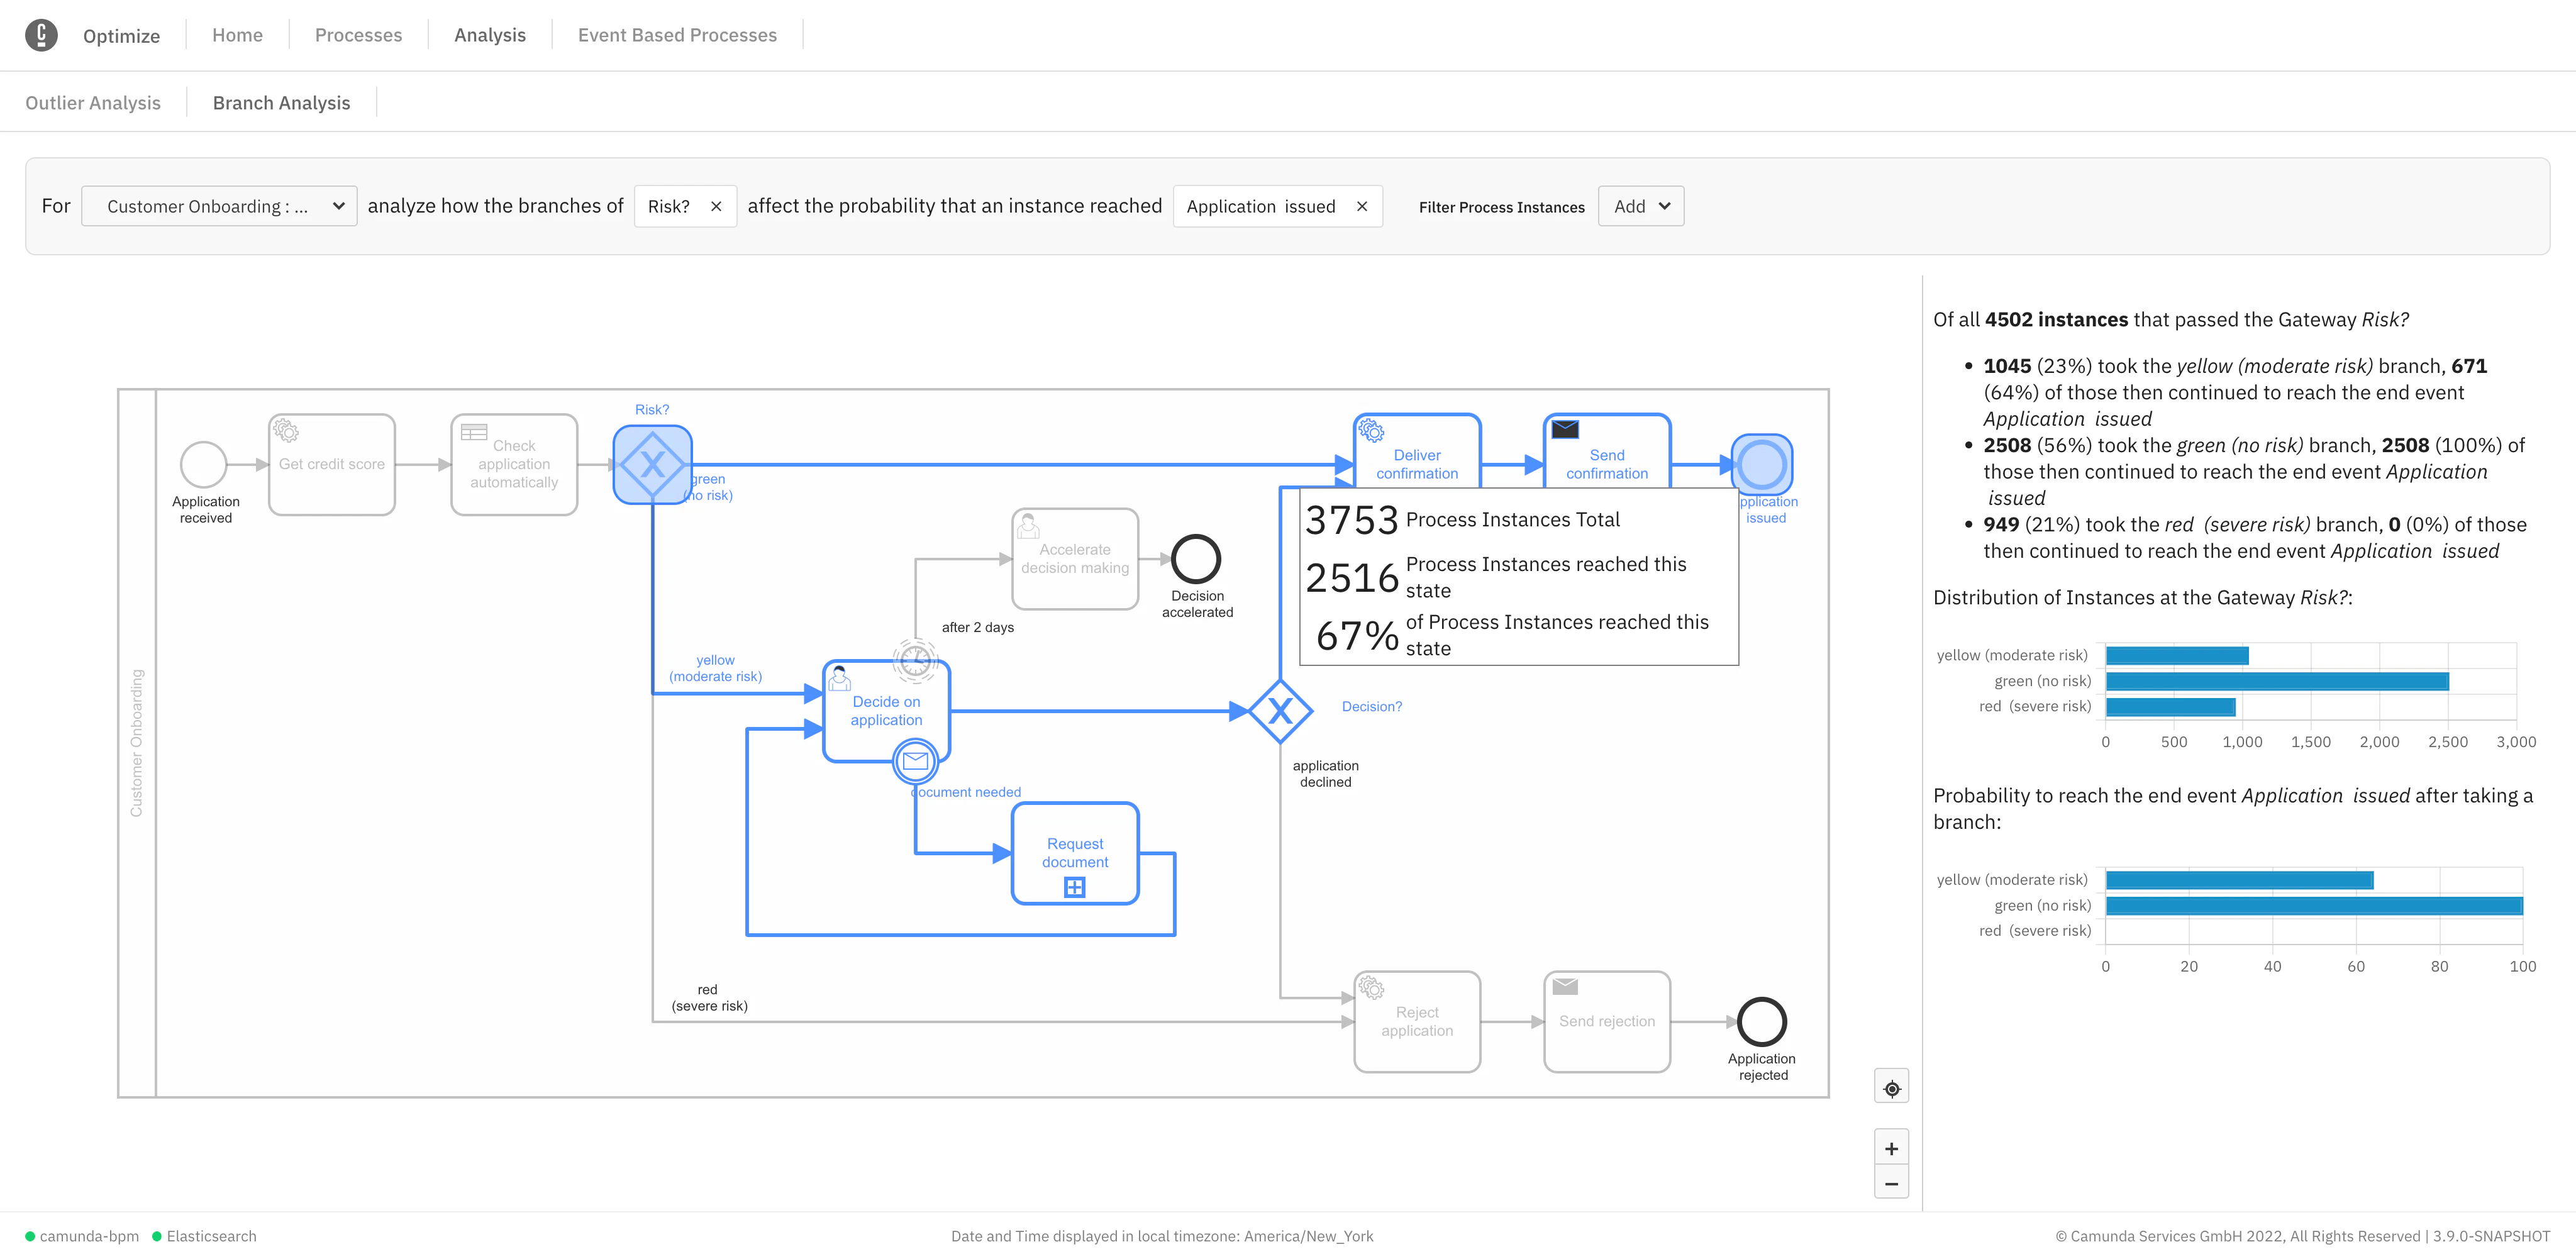The height and width of the screenshot is (1259, 2576).
Task: Click the timer boundary event on Decide on application
Action: pyautogui.click(x=916, y=660)
